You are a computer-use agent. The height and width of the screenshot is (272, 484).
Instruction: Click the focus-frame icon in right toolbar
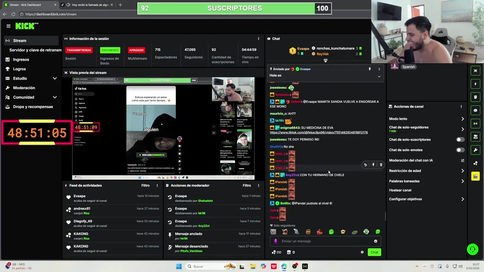475,71
